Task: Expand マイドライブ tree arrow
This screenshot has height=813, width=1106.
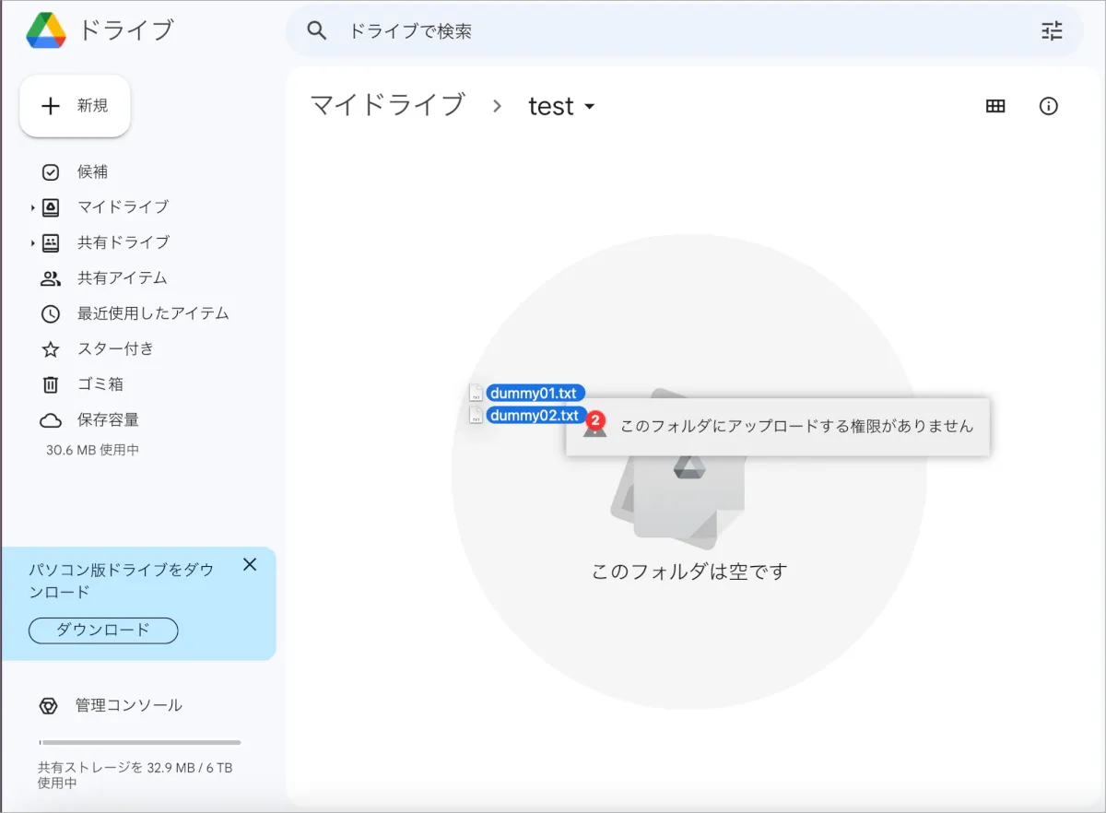Action: coord(32,207)
